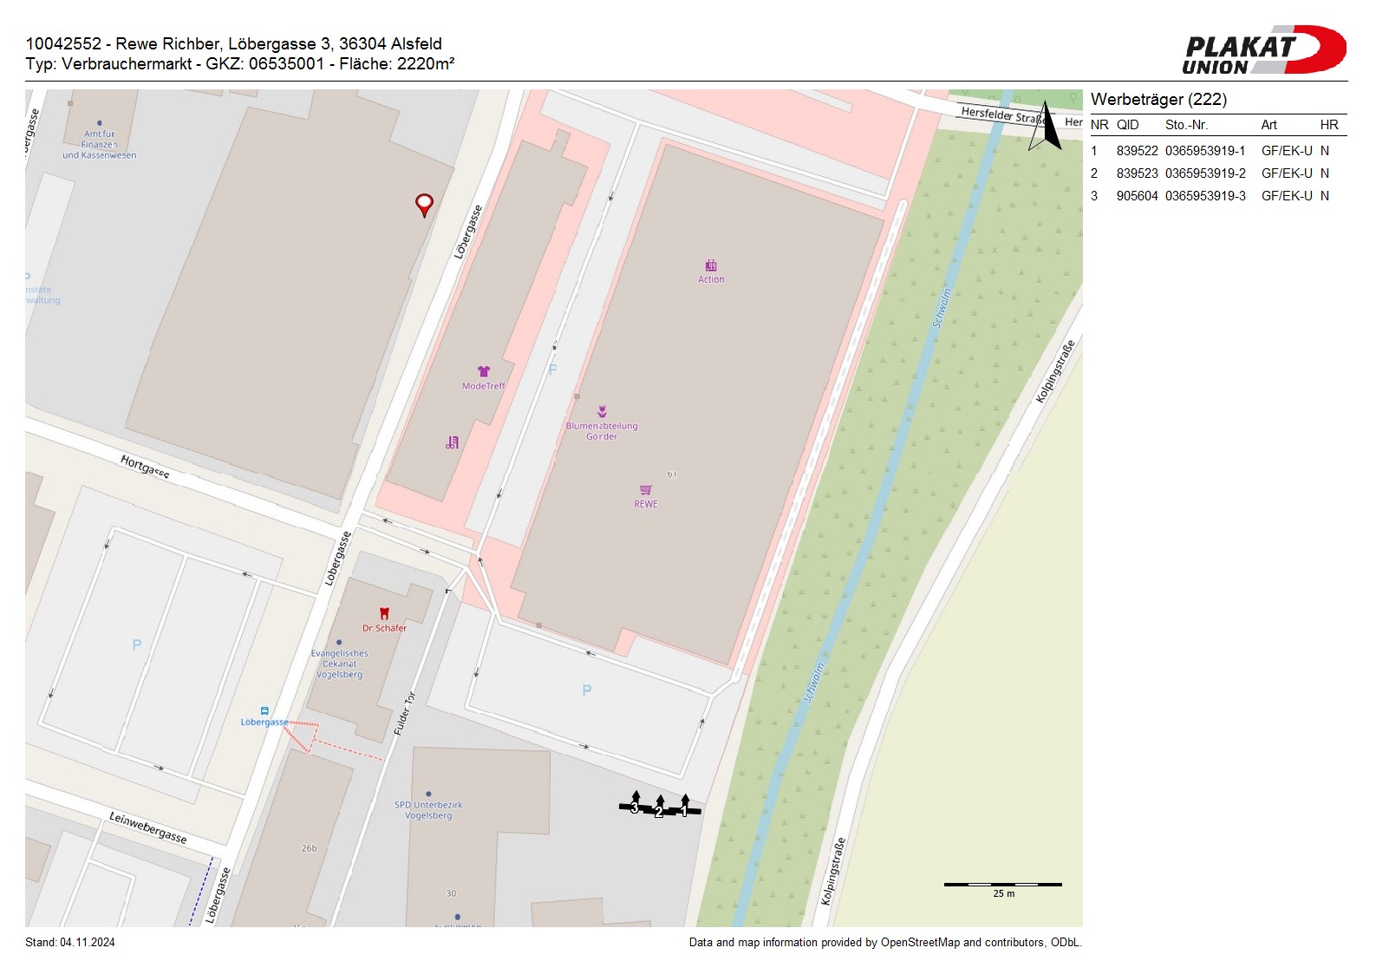The width and height of the screenshot is (1376, 974).
Task: Click the OpenStreetMap attribution text
Action: click(x=884, y=942)
